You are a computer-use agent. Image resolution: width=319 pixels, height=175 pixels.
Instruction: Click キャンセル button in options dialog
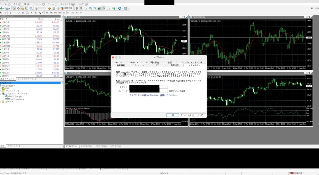point(186,115)
